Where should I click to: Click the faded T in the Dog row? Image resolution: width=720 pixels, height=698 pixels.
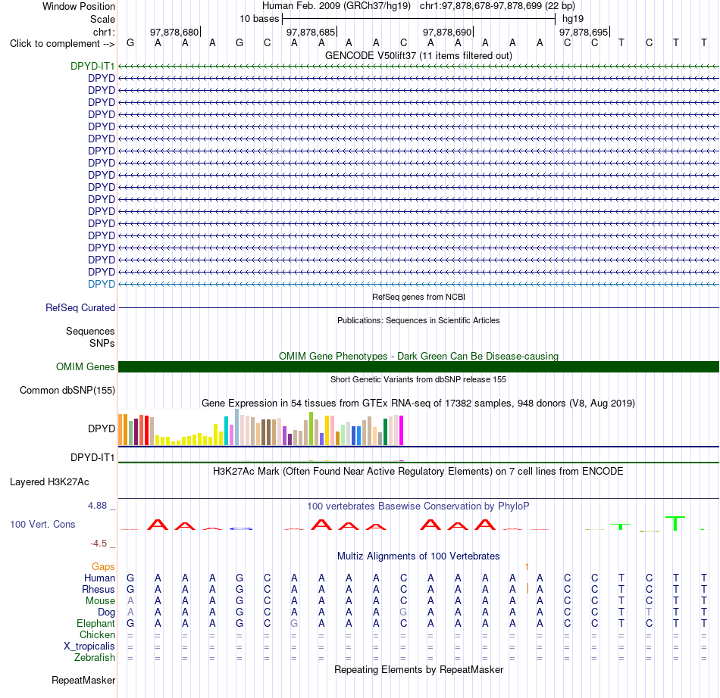tap(649, 612)
